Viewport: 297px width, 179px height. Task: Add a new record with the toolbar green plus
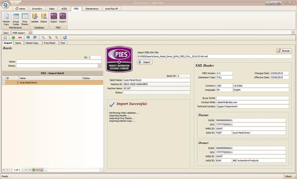13,38
